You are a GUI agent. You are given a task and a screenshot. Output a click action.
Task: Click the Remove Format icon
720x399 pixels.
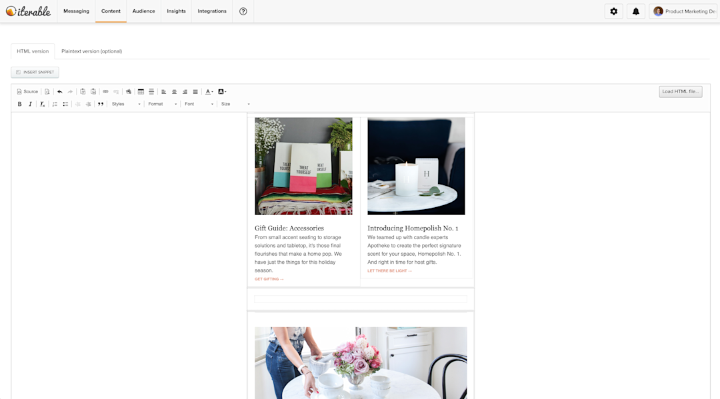42,104
